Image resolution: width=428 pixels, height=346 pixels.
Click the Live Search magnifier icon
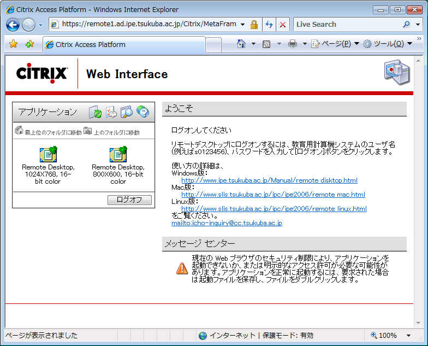click(406, 24)
